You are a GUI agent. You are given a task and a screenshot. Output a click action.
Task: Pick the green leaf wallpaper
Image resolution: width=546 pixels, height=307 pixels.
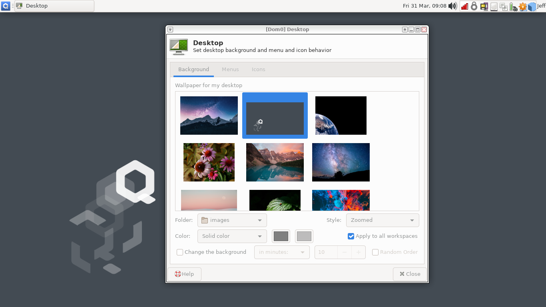coord(275,200)
